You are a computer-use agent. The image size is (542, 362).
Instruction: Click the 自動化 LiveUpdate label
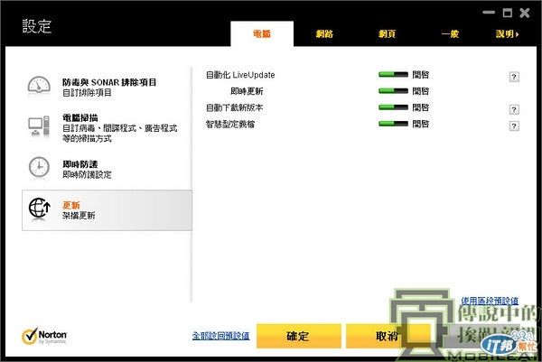coord(240,75)
